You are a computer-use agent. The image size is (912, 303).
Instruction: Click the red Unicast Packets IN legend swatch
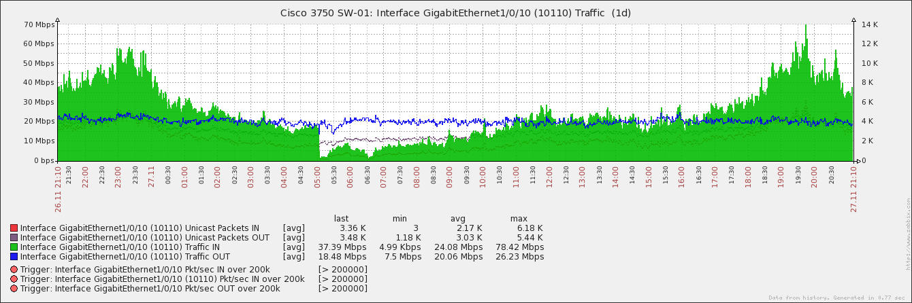point(14,228)
